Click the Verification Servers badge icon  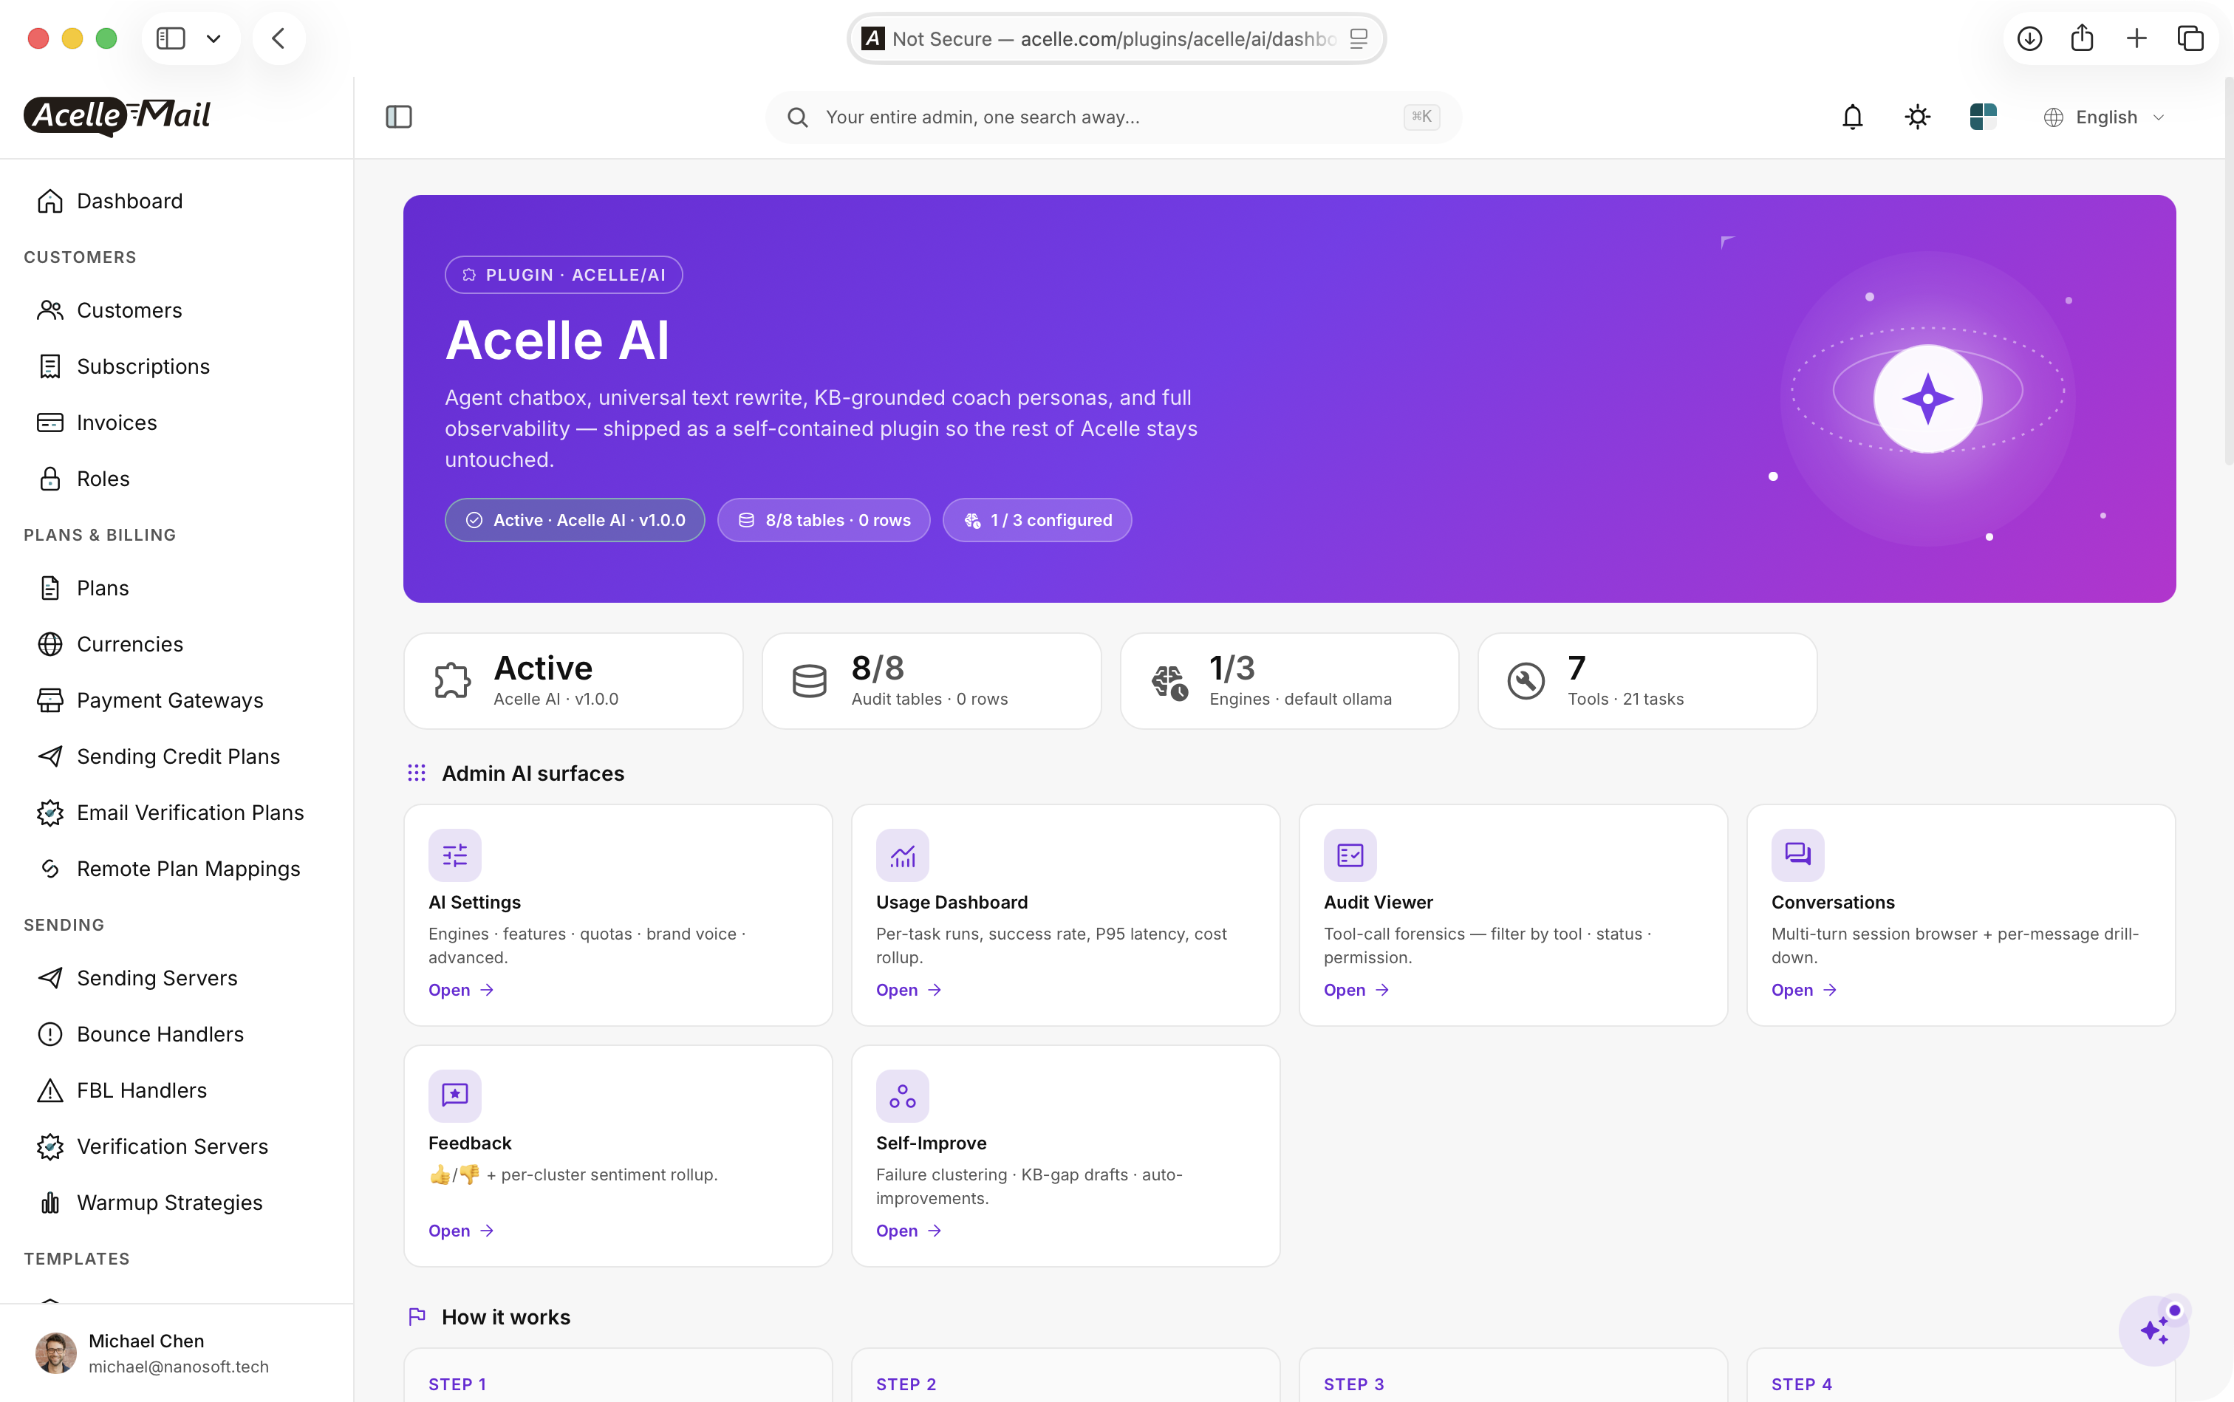(50, 1146)
